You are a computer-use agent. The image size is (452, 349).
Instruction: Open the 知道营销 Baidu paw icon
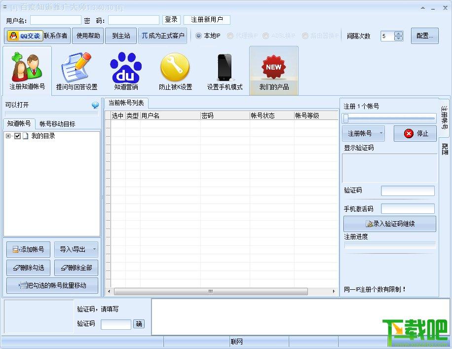(x=126, y=71)
